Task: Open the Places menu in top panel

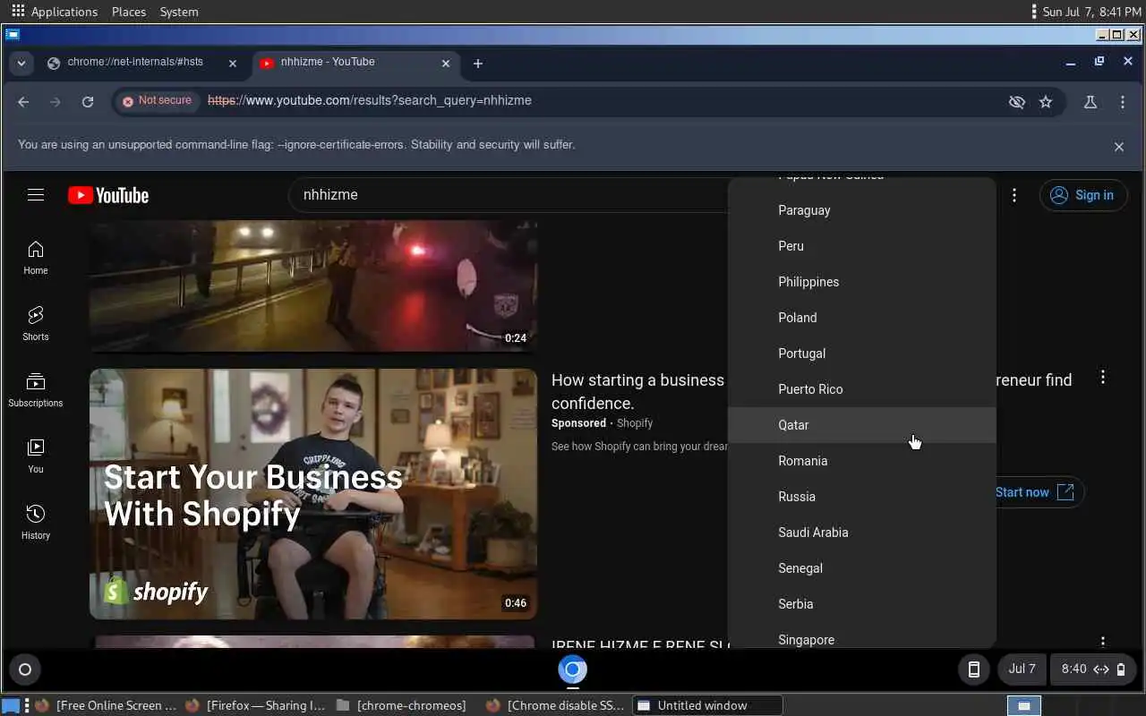Action: [129, 12]
